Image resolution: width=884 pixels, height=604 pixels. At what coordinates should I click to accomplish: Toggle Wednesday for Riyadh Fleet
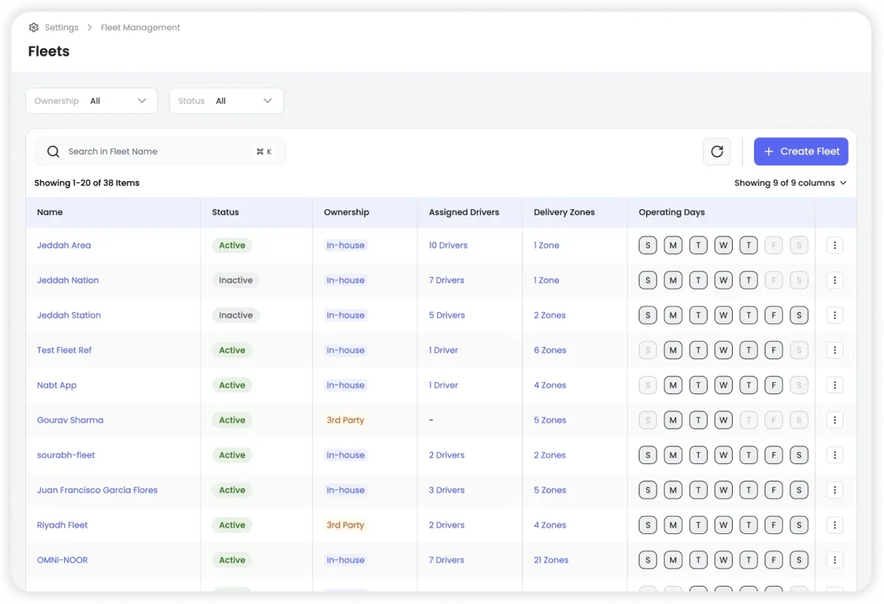(x=723, y=525)
